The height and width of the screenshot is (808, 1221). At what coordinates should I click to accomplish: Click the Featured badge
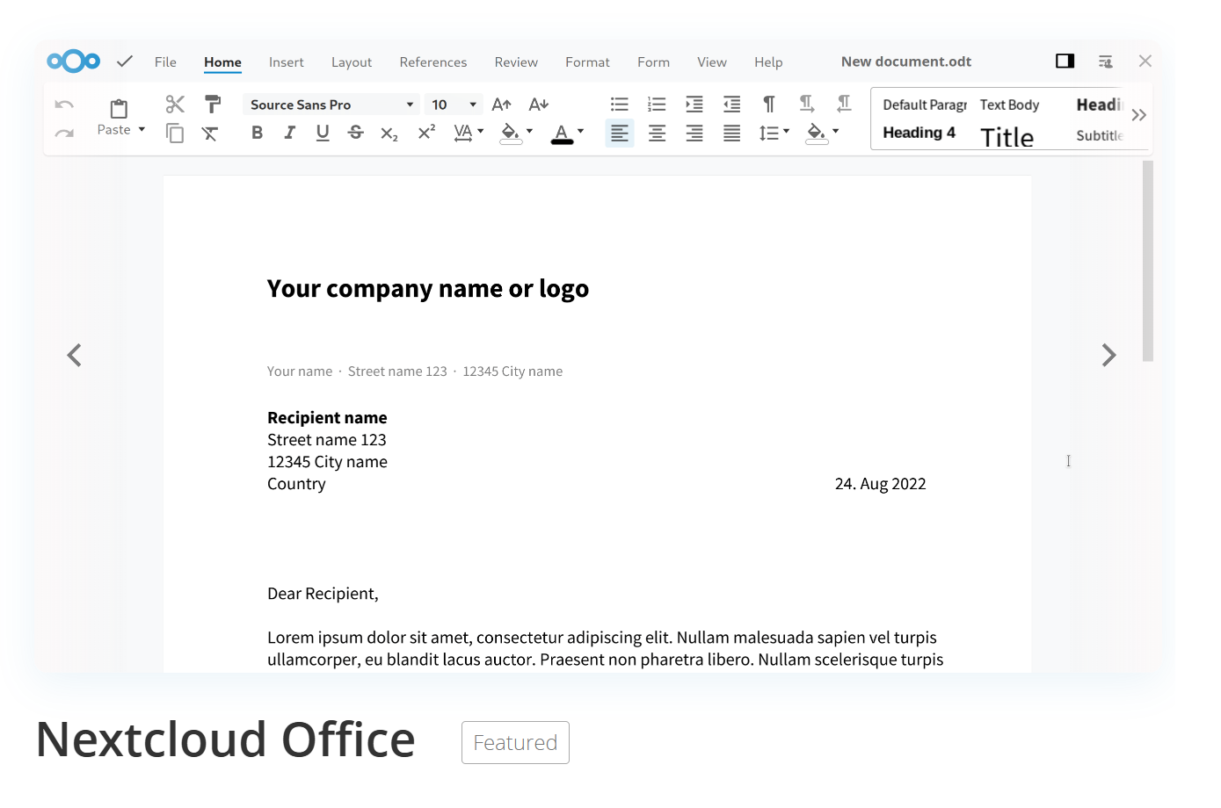515,743
